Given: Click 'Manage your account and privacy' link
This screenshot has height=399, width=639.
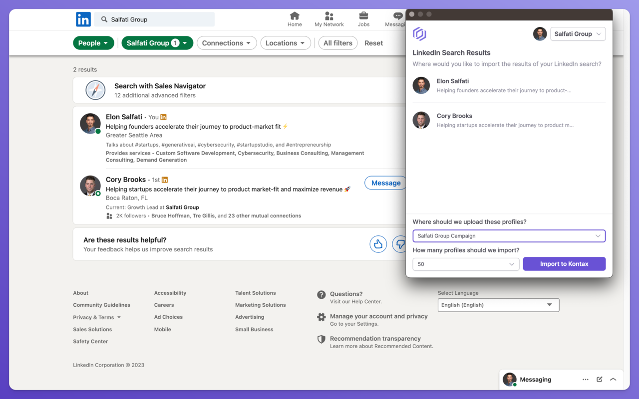Looking at the screenshot, I should pos(379,316).
